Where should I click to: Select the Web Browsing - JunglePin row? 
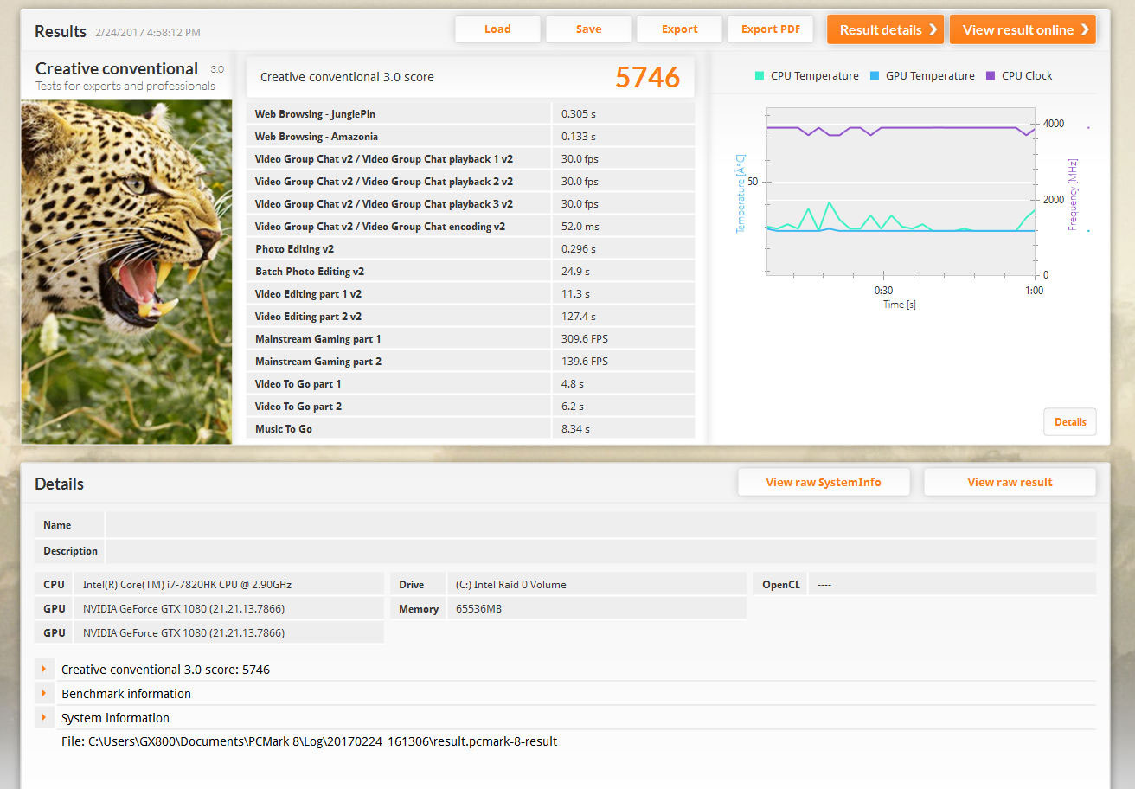470,114
